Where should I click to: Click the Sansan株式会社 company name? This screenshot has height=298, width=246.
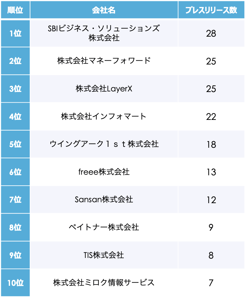coord(104,199)
